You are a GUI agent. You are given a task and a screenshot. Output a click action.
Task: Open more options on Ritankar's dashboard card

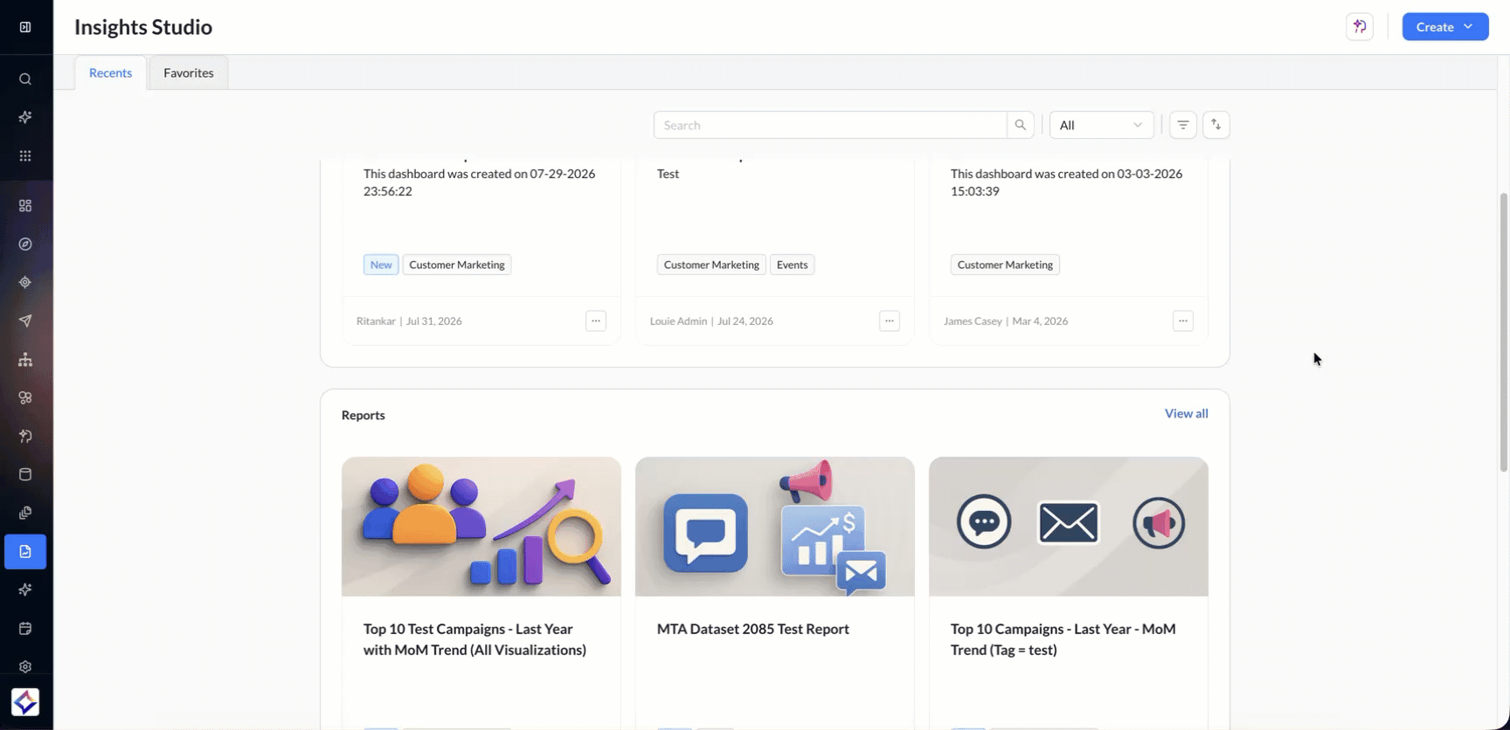coord(596,321)
